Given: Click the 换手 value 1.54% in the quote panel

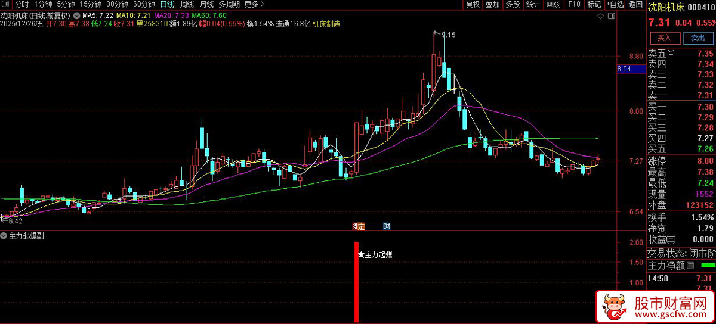Looking at the screenshot, I should click(702, 217).
